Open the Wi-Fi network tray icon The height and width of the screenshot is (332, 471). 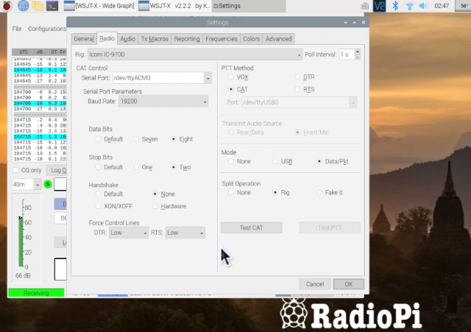point(409,6)
